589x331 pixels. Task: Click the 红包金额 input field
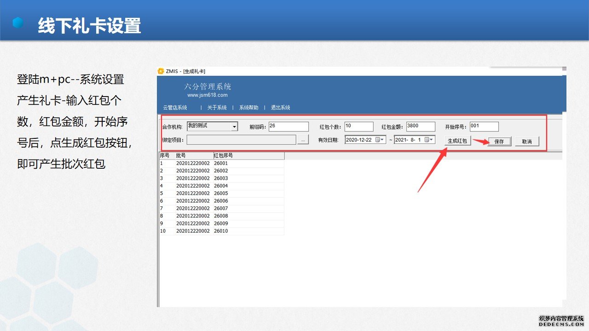[x=421, y=126]
